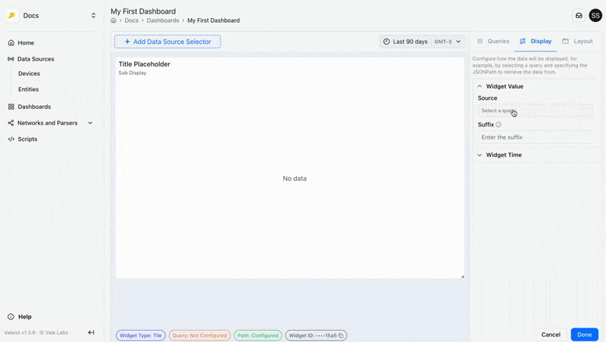Open the SS user avatar menu
This screenshot has height=342, width=606.
coord(595,15)
